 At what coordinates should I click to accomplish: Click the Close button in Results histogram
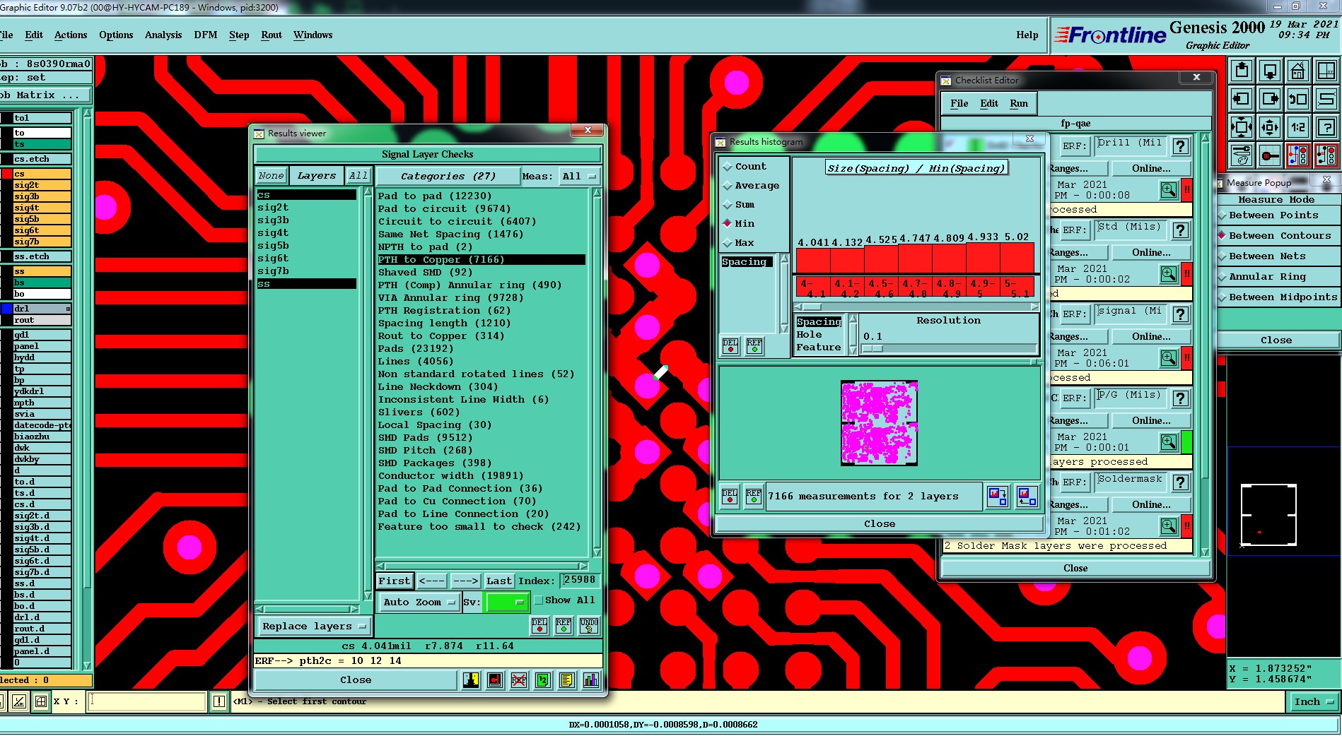[x=880, y=523]
